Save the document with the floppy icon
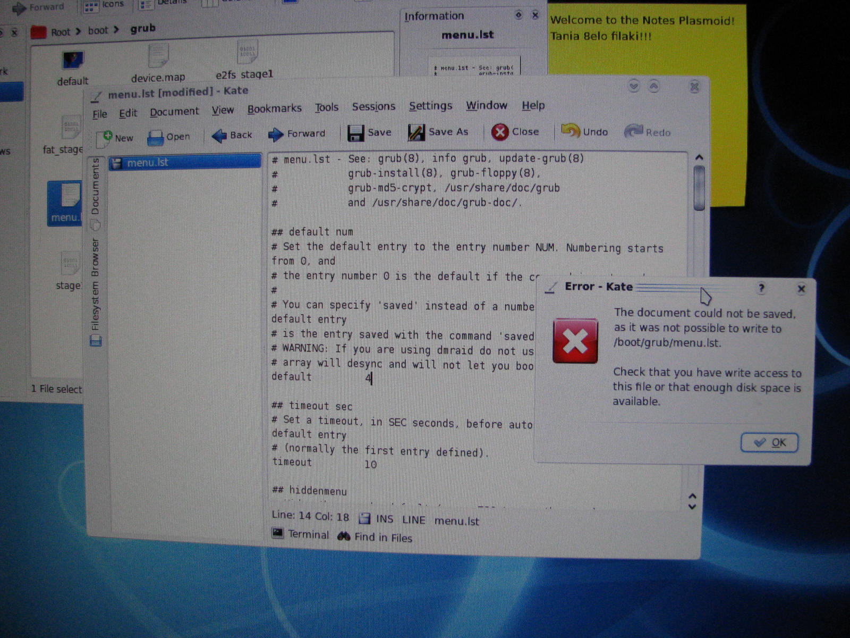 pyautogui.click(x=355, y=133)
